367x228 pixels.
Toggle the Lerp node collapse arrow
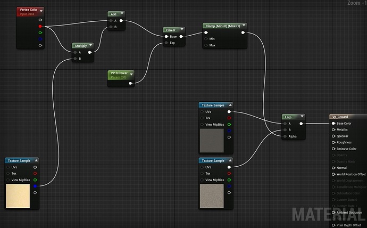[x=302, y=116]
